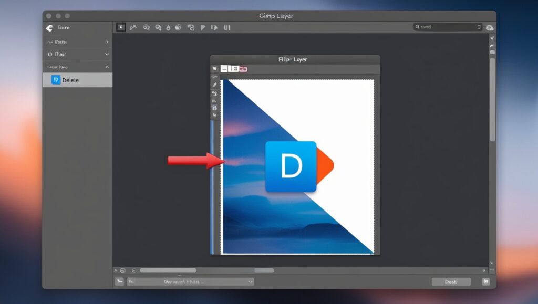Click the cloud icon beside the search field
Image resolution: width=538 pixels, height=304 pixels.
pos(490,28)
